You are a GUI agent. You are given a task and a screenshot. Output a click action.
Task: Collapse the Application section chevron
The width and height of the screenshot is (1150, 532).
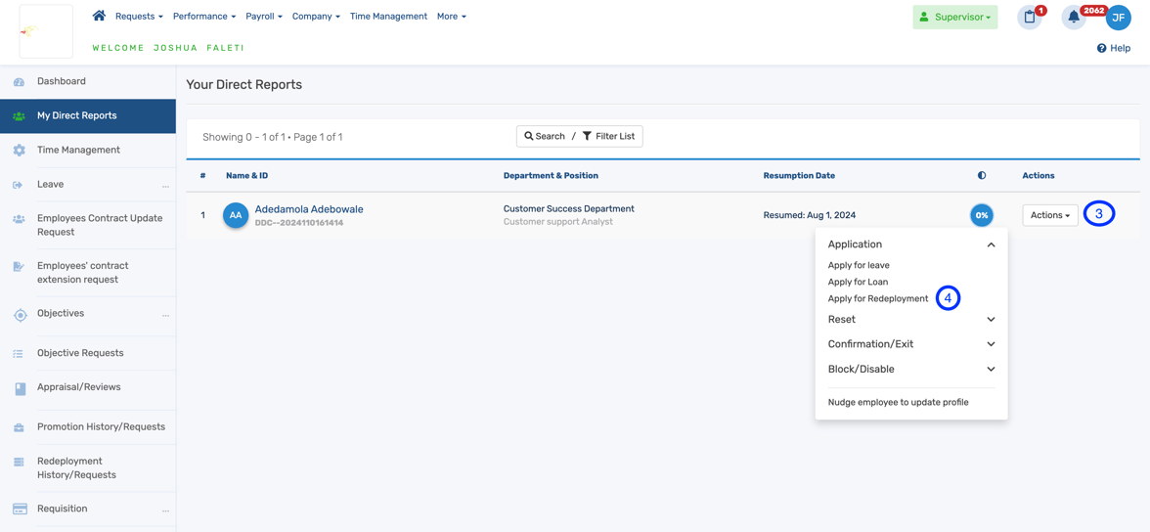pos(991,245)
